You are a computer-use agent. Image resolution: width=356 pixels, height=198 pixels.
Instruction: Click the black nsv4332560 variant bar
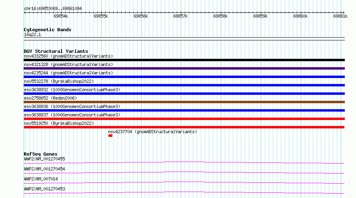point(184,60)
